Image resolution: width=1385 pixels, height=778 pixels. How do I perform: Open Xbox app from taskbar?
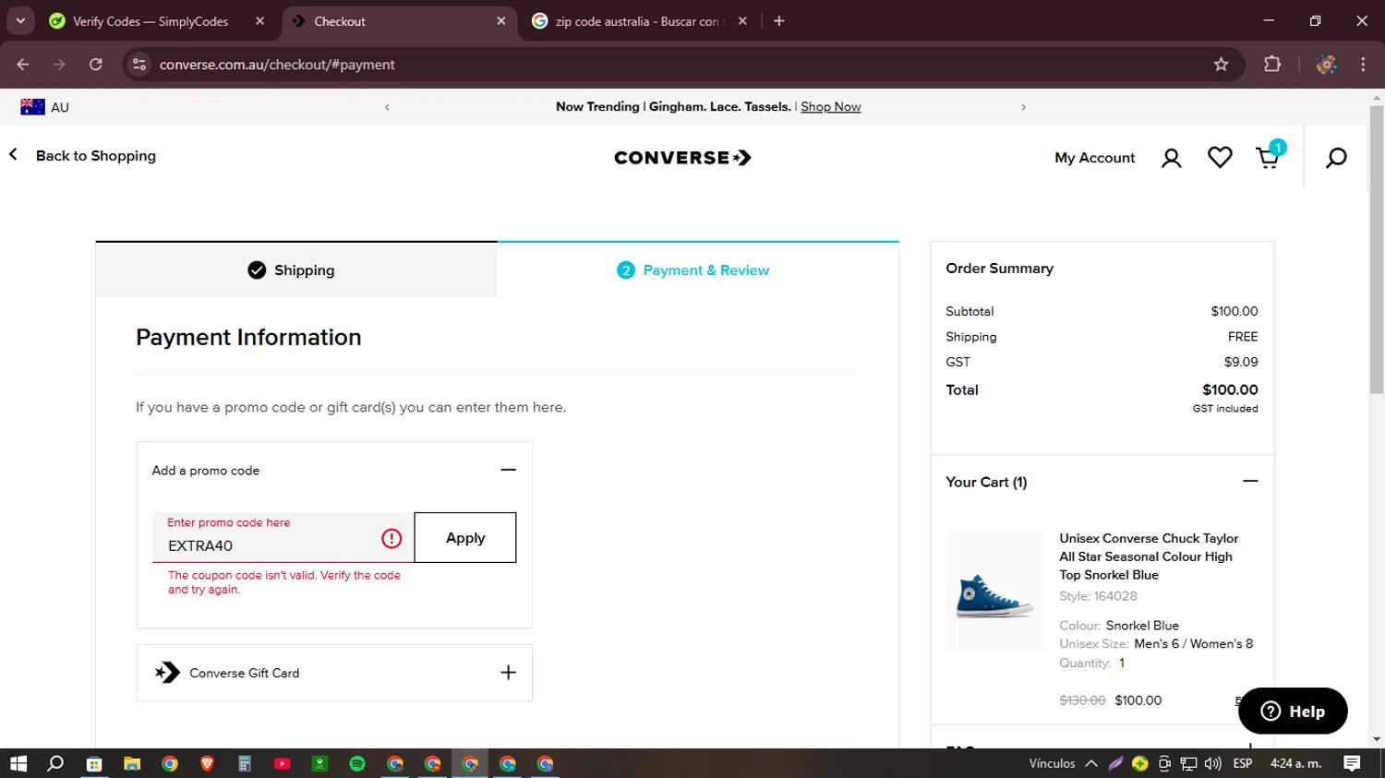[319, 763]
